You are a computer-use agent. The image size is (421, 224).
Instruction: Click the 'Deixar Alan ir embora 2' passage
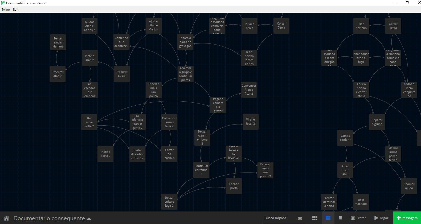point(202,138)
